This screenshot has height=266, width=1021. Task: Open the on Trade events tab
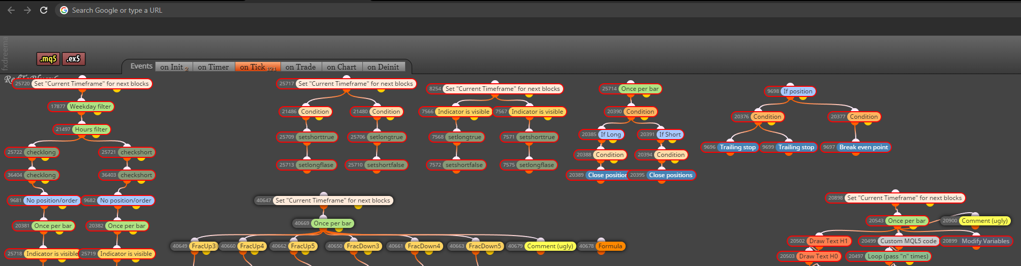point(300,67)
